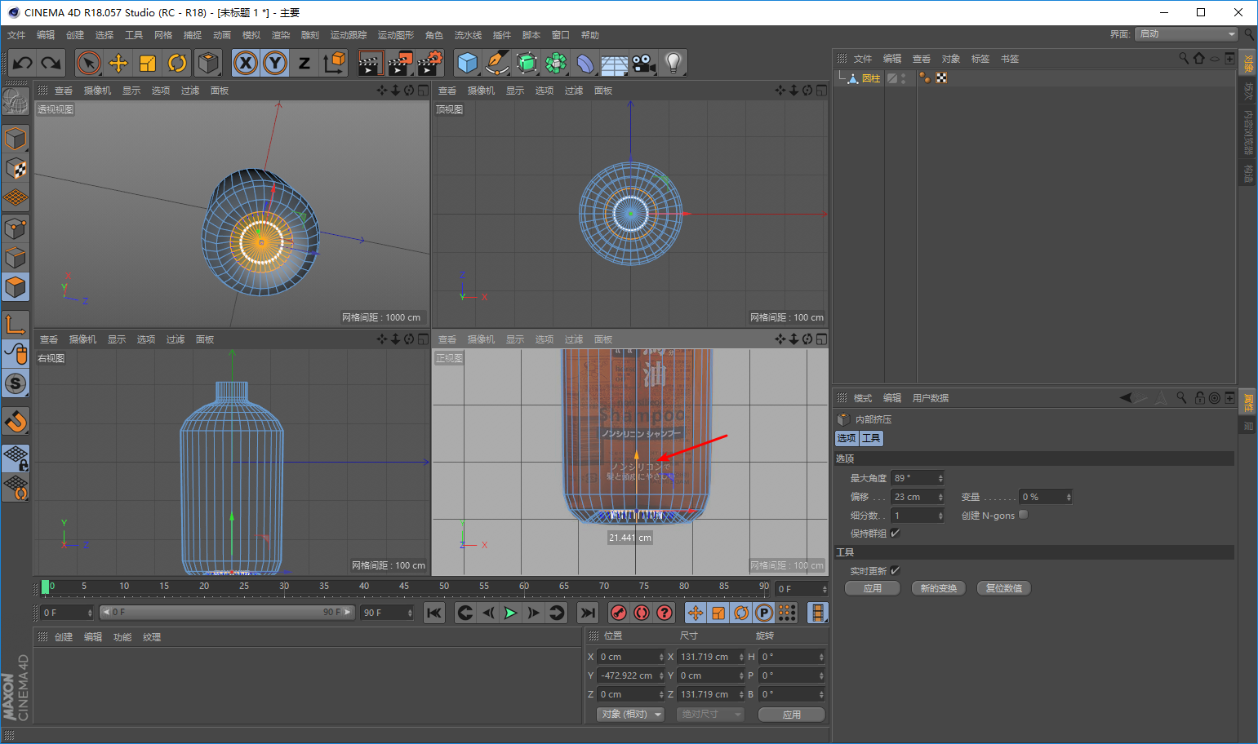
Task: Enable the 创建 N-gons checkbox
Action: pos(1024,515)
